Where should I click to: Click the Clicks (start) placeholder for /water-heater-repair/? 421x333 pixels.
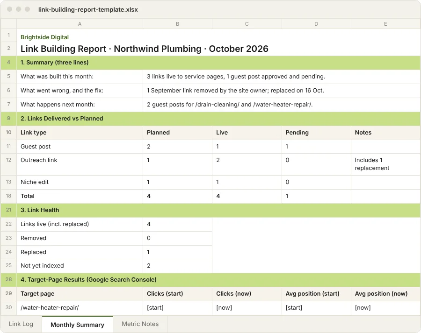177,307
